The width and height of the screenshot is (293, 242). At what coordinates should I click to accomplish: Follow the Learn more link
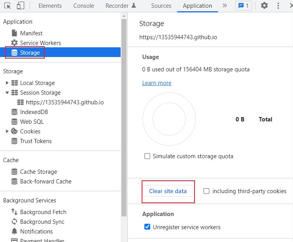(x=157, y=83)
